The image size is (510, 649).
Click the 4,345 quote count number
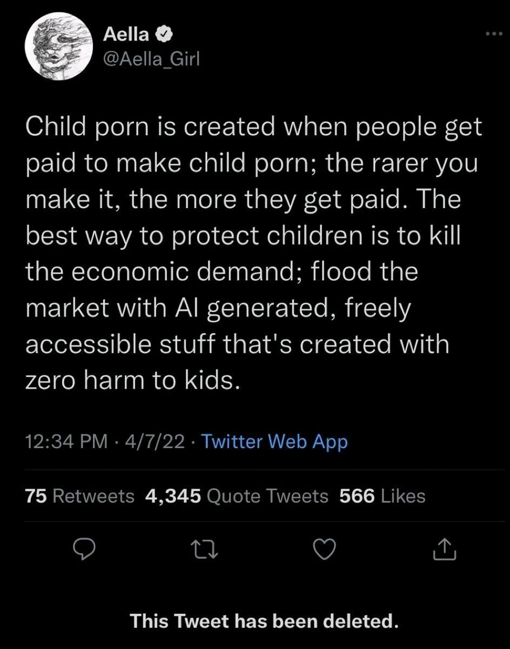pos(173,495)
